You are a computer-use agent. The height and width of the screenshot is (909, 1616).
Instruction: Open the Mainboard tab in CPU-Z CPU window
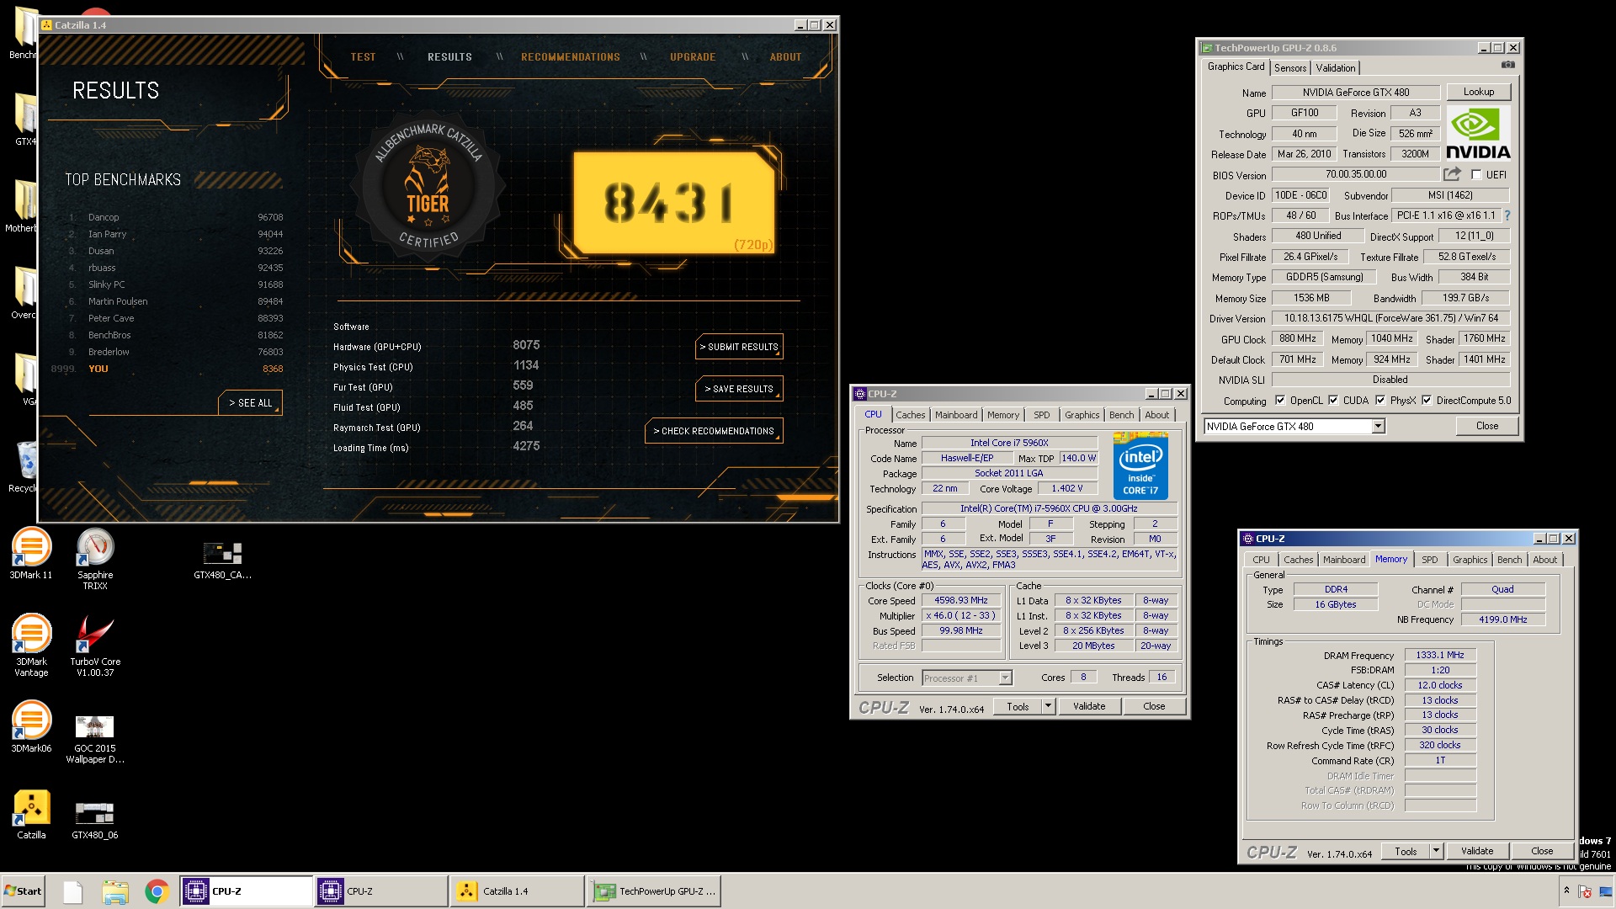pos(956,415)
